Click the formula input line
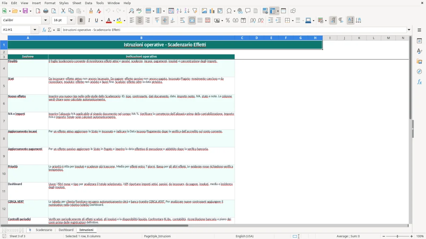 click(234, 30)
